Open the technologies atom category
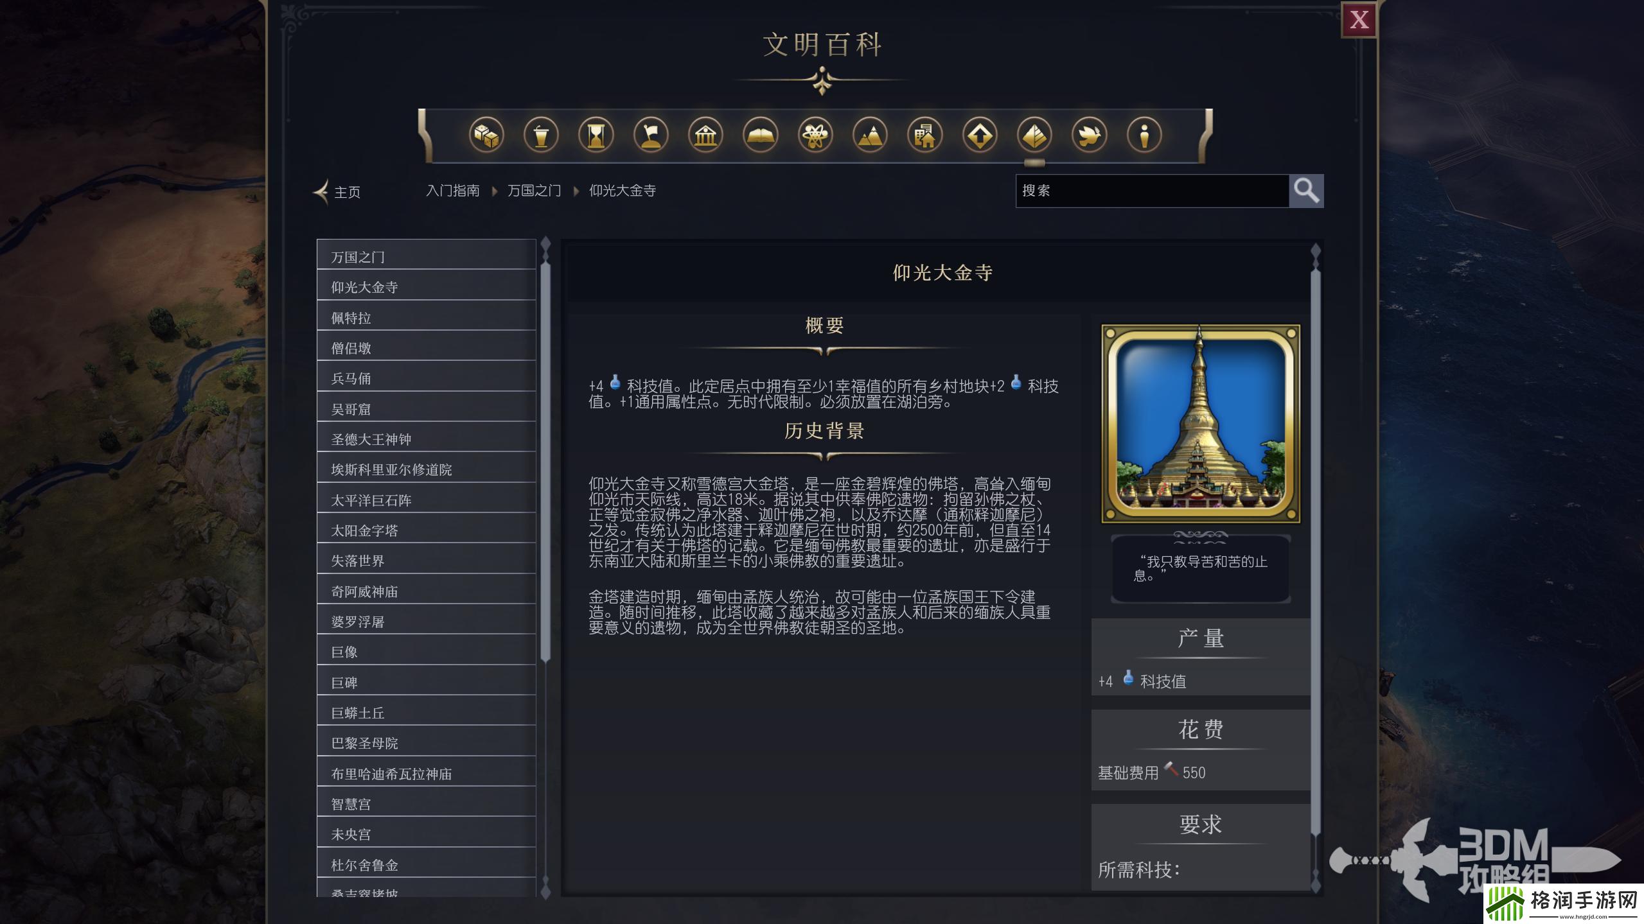Image resolution: width=1644 pixels, height=924 pixels. [816, 135]
